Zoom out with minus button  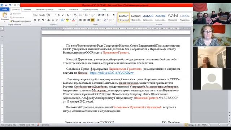[209, 125]
